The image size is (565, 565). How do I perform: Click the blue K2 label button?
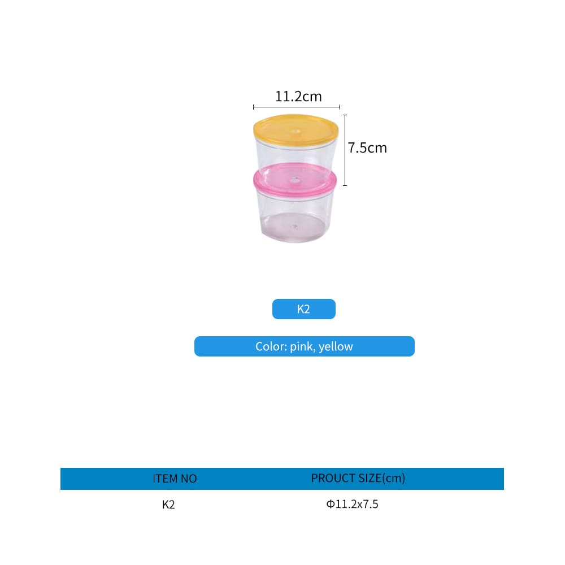[304, 309]
